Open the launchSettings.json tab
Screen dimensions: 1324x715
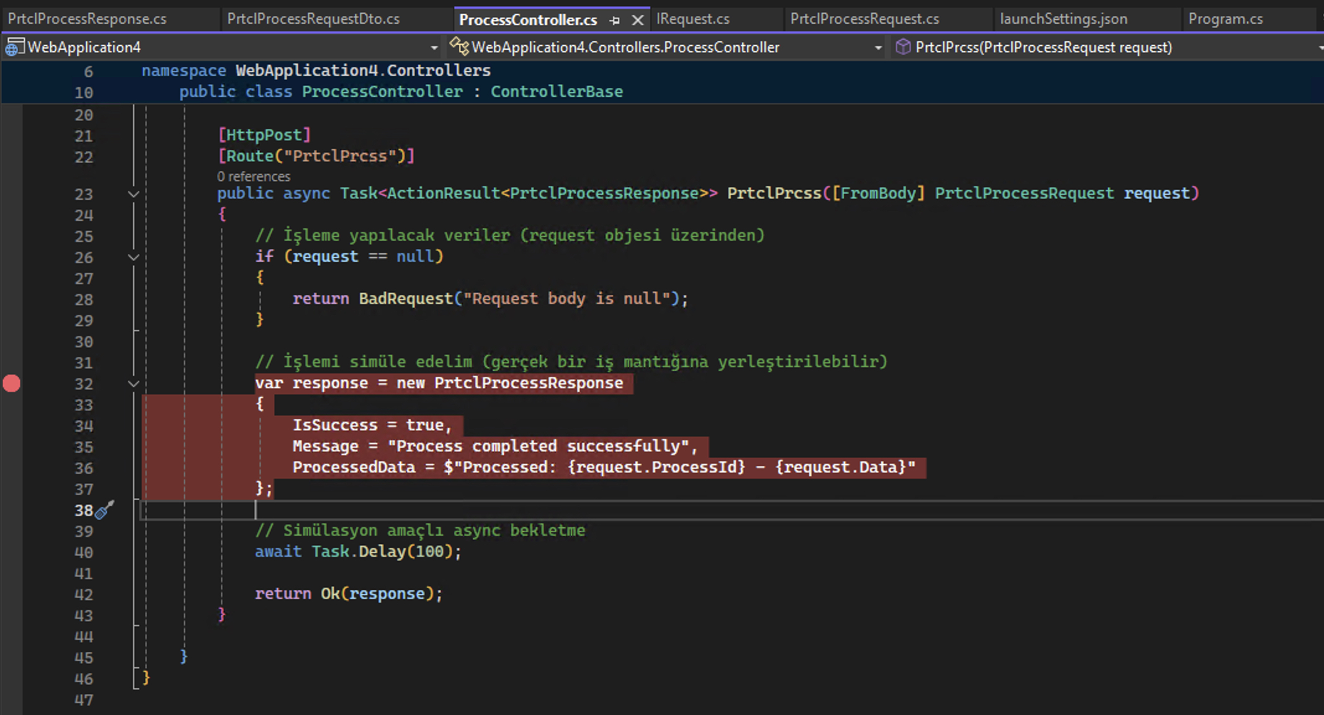point(1063,19)
